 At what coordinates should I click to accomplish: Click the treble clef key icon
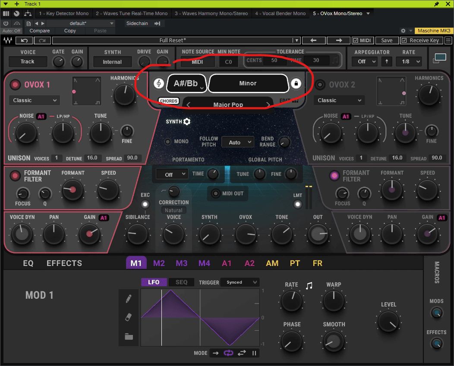159,83
